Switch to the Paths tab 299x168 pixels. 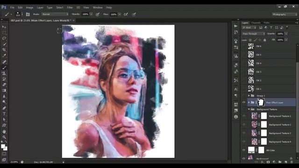[267, 23]
